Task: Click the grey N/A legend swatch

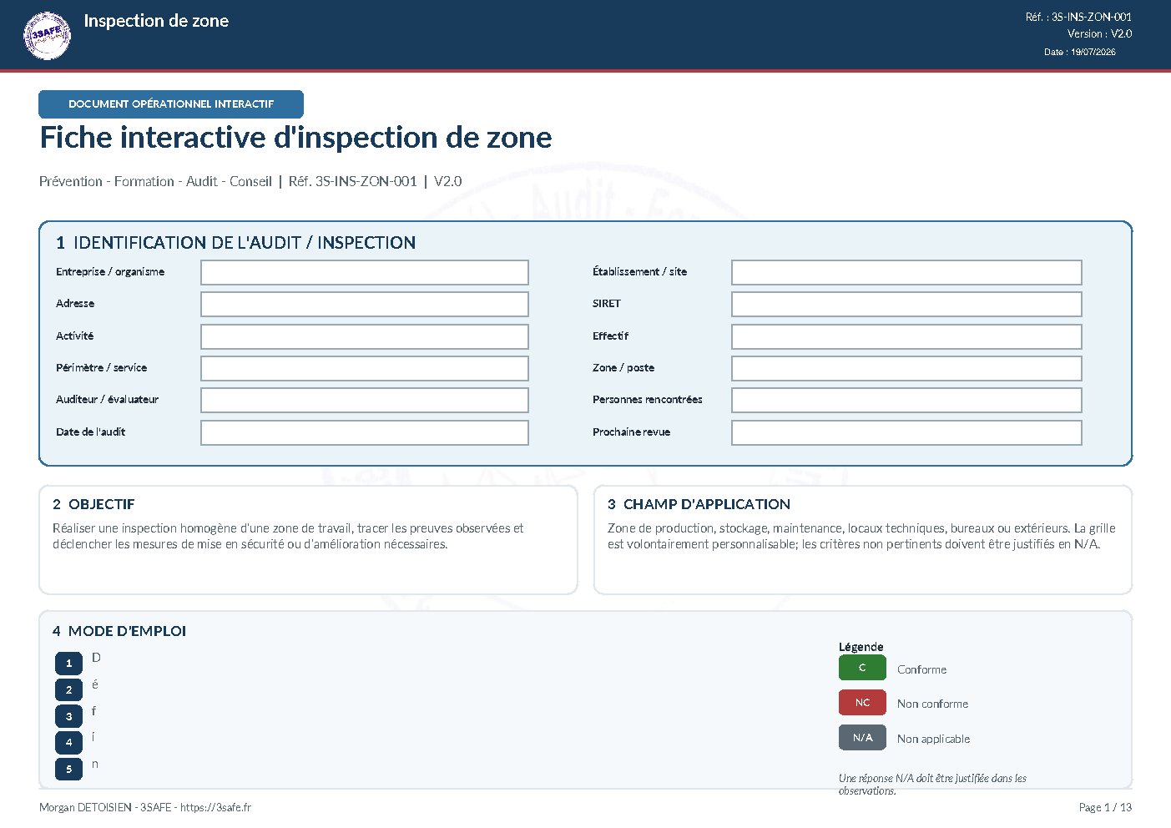Action: click(862, 738)
